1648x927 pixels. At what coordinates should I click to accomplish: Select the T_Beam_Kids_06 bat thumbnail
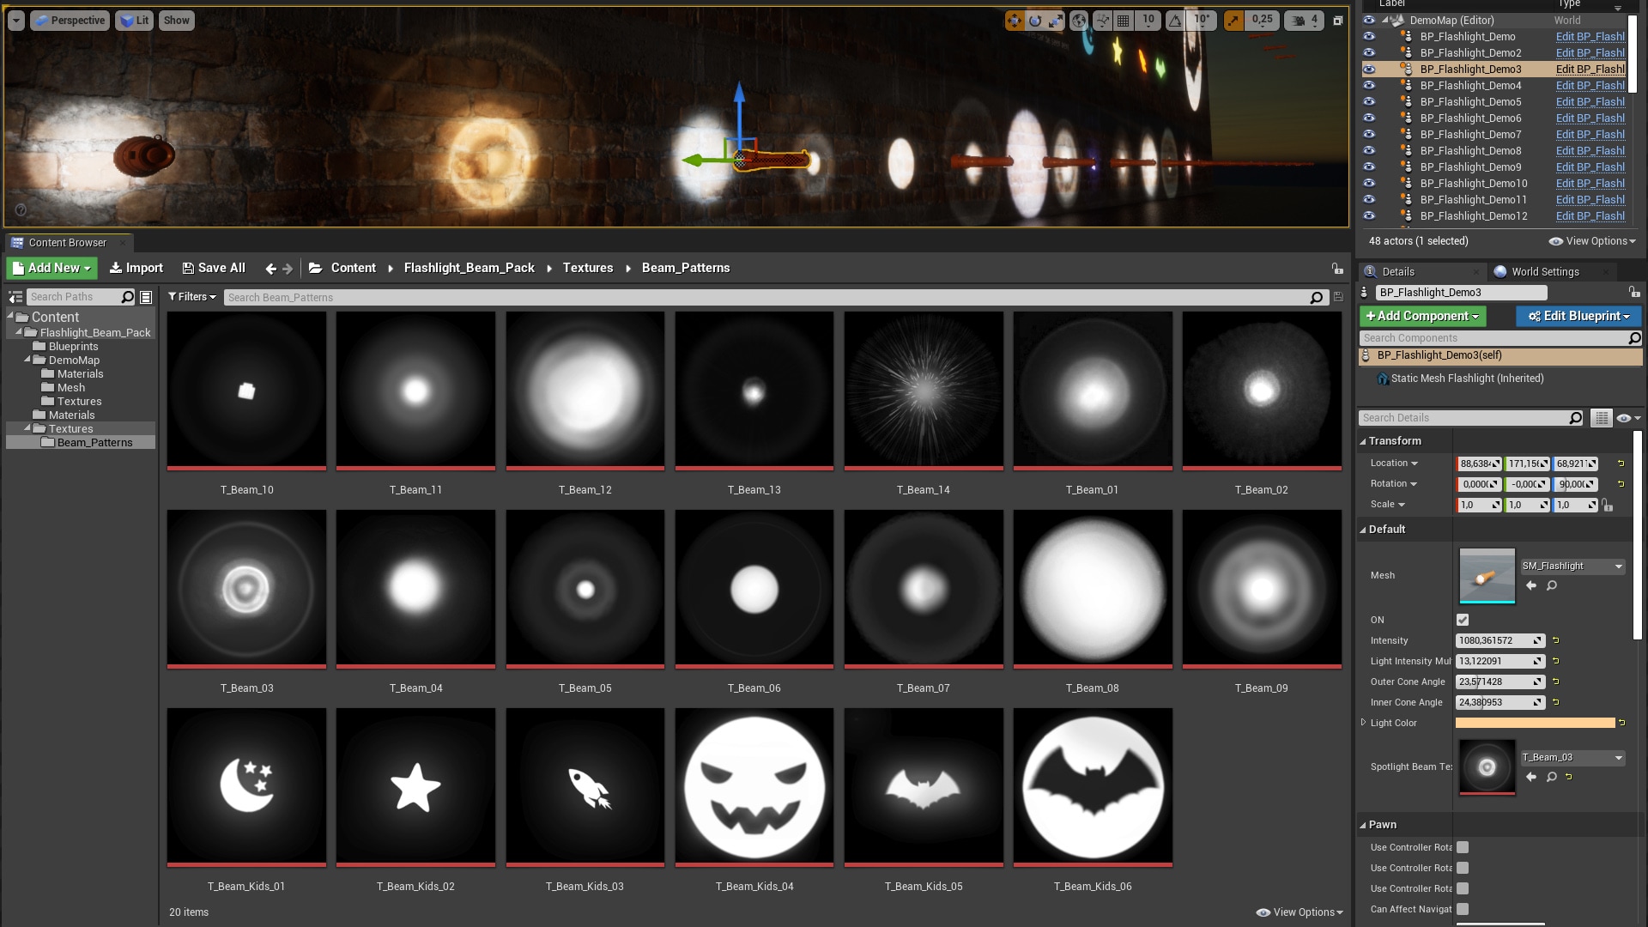1092,786
